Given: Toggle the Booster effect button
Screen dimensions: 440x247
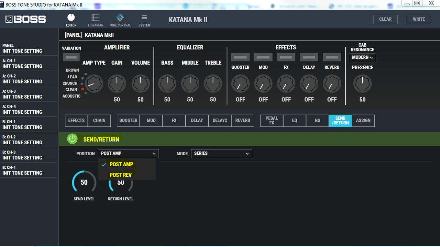Looking at the screenshot, I should [240, 57].
